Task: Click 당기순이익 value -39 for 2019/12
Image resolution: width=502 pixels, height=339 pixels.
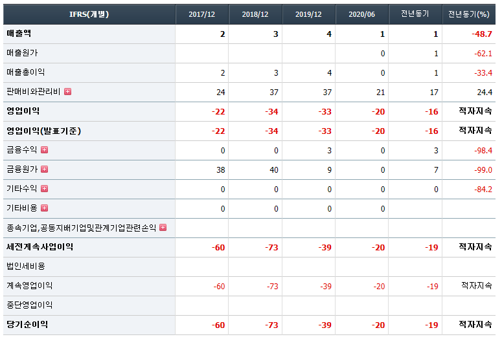Action: tap(325, 325)
